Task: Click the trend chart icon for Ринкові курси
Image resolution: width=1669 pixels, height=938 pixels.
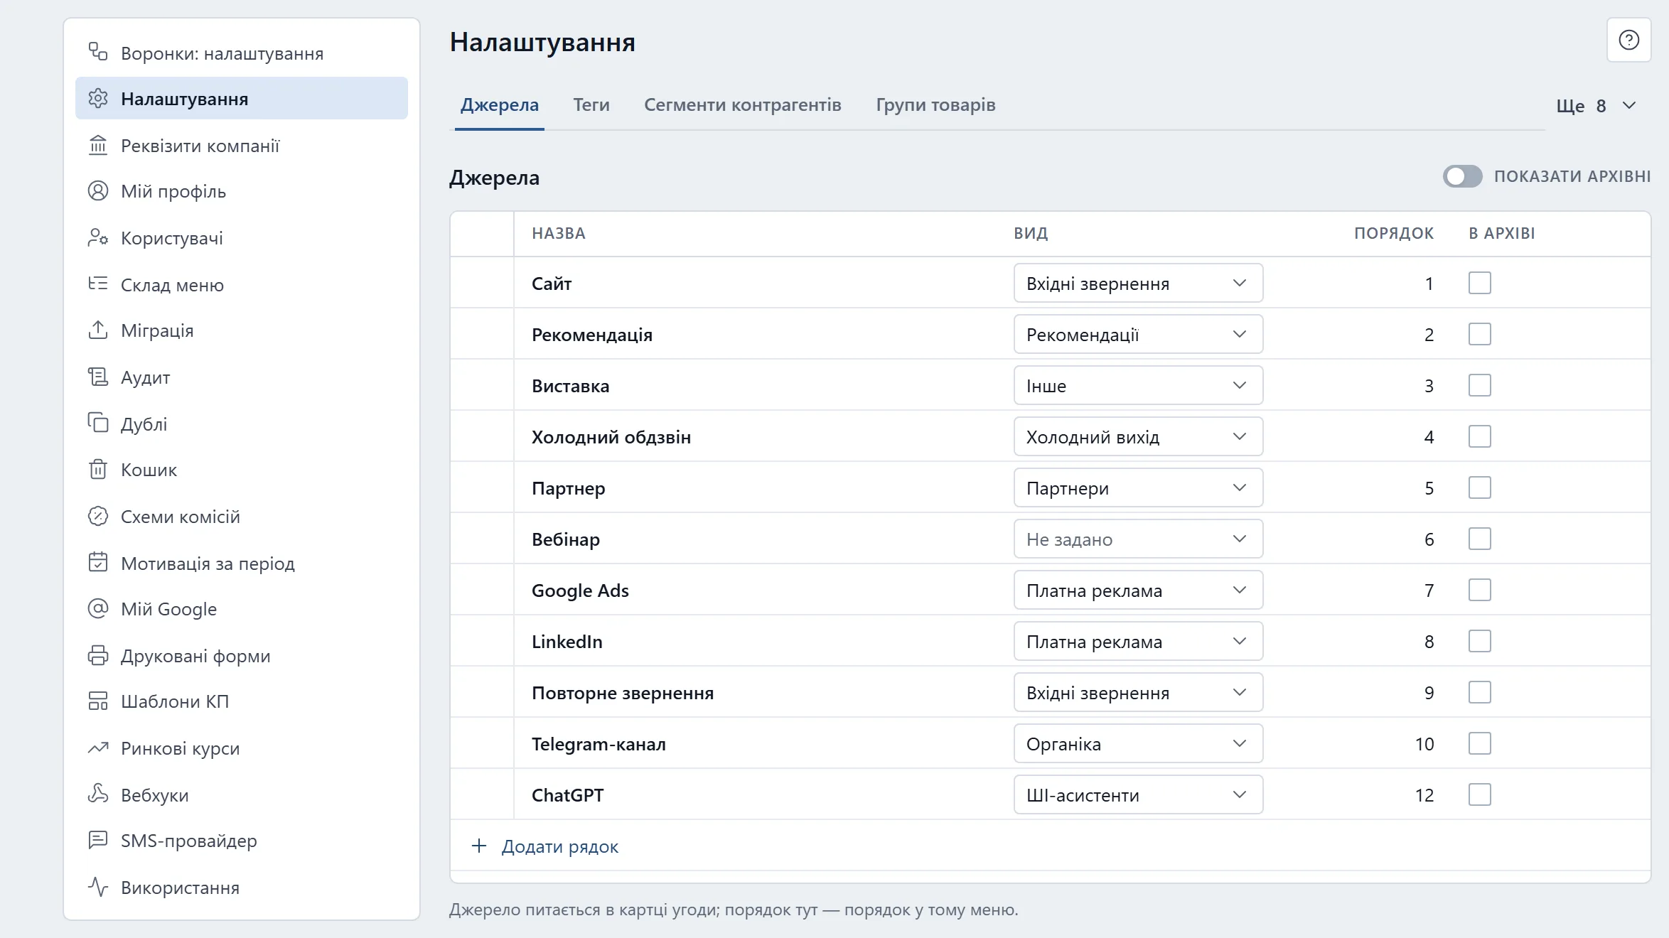Action: tap(98, 748)
